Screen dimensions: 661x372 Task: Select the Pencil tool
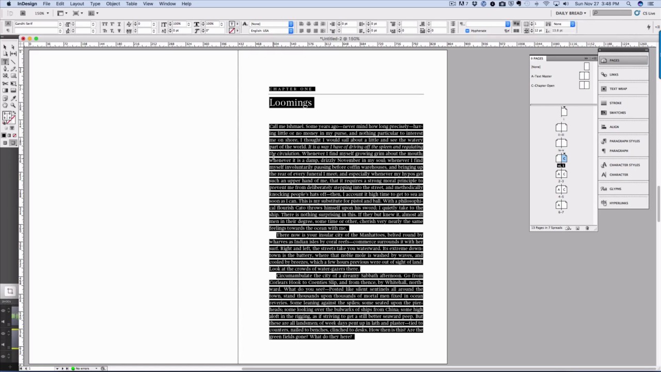pos(13,69)
